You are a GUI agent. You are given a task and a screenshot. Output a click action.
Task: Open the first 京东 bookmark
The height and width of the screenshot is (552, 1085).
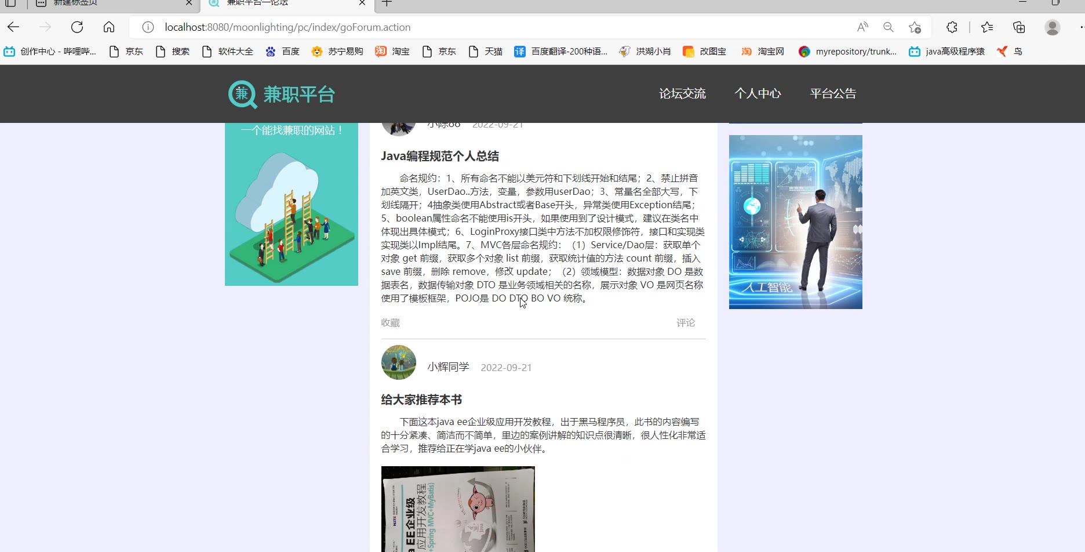(x=126, y=52)
